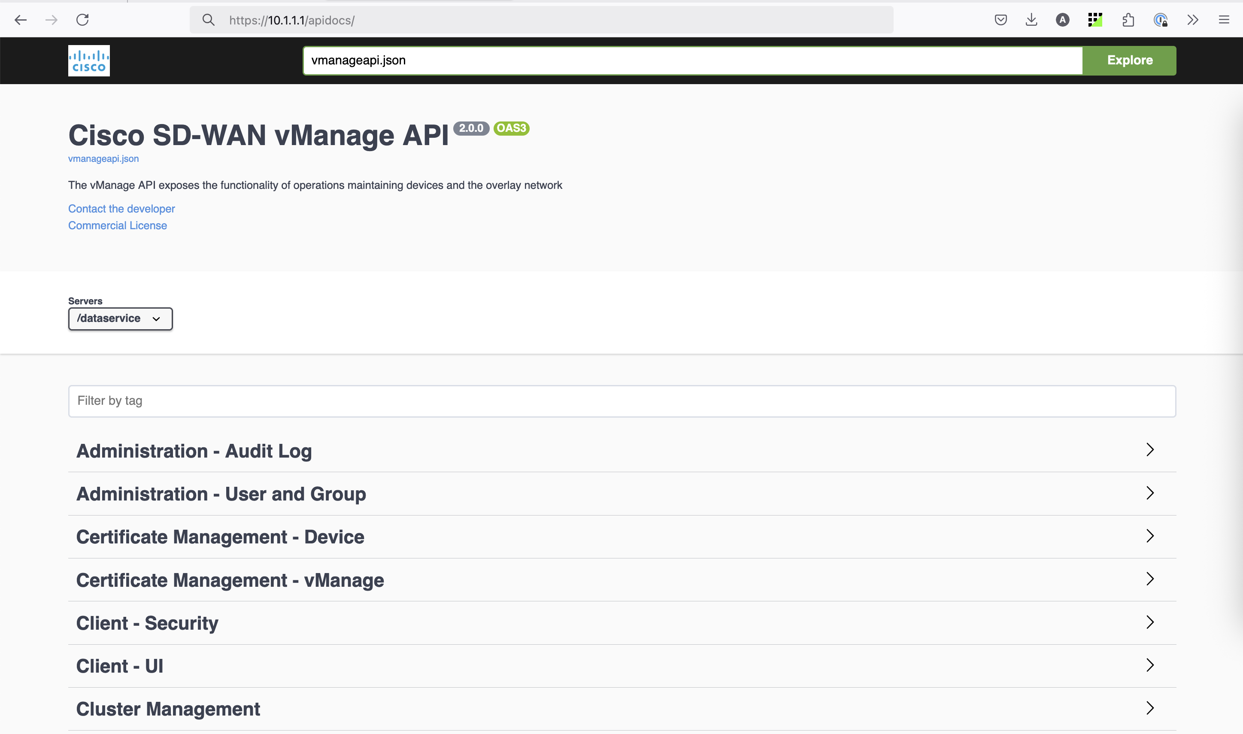Click the vmanageapi.json spec URL field
The height and width of the screenshot is (734, 1243).
pyautogui.click(x=692, y=61)
